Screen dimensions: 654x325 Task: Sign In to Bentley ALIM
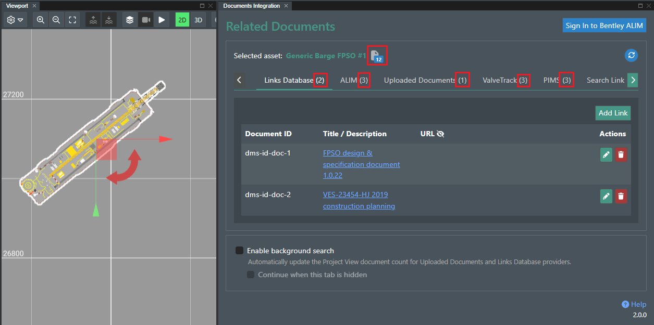tap(604, 25)
